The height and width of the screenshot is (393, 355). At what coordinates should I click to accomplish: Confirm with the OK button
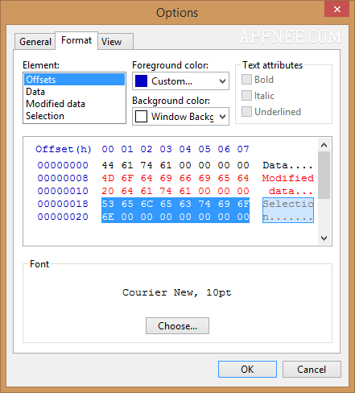coord(247,370)
